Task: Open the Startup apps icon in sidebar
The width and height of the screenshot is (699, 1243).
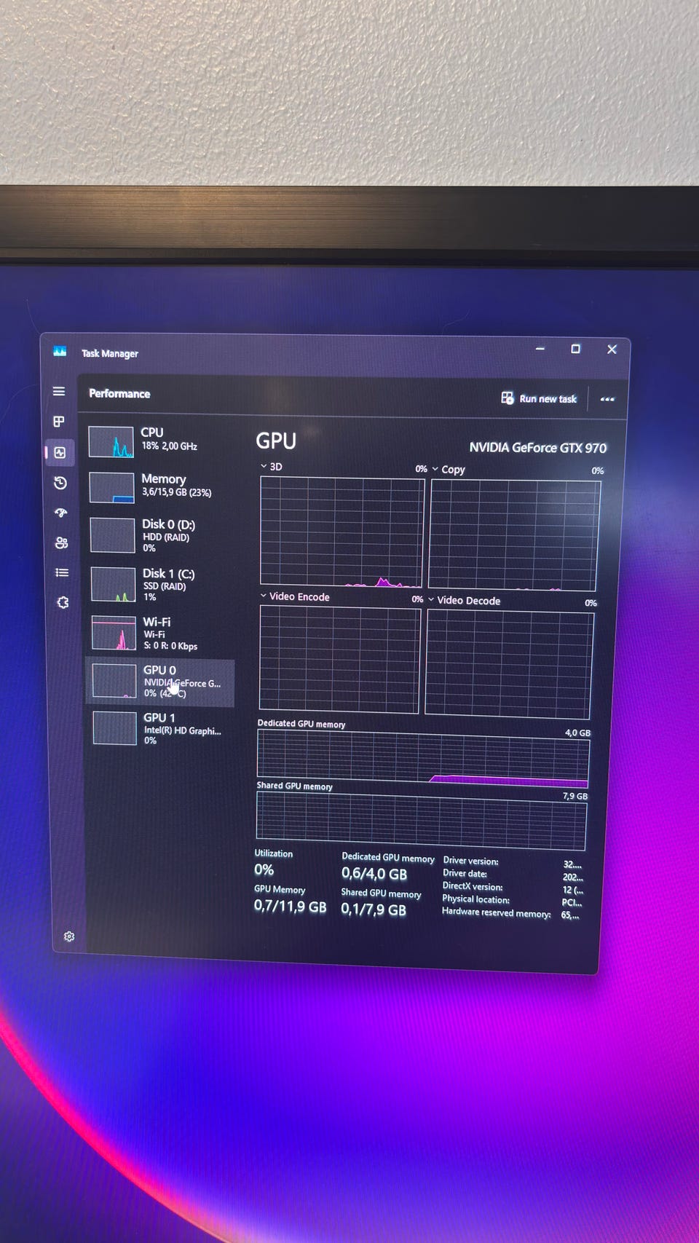Action: [x=60, y=513]
